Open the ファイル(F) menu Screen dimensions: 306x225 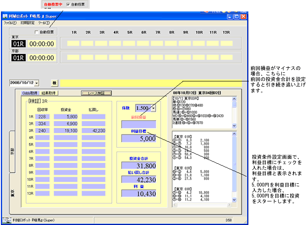pos(10,22)
